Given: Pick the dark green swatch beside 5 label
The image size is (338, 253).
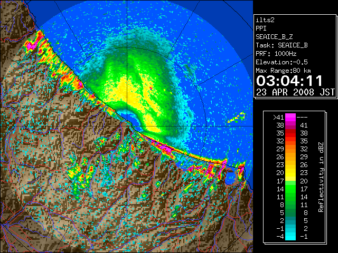Looking at the screenshot, I should click(290, 212).
